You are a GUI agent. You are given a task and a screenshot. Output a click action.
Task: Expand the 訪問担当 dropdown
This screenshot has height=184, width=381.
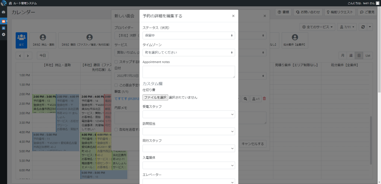[x=189, y=131]
